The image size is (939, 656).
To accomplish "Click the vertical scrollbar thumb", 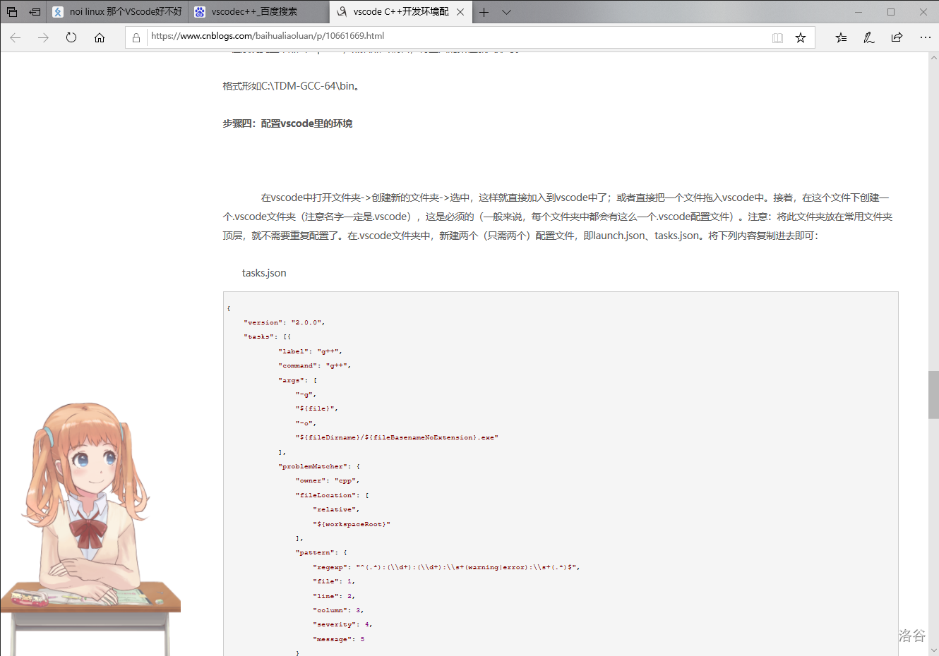I will pyautogui.click(x=933, y=395).
